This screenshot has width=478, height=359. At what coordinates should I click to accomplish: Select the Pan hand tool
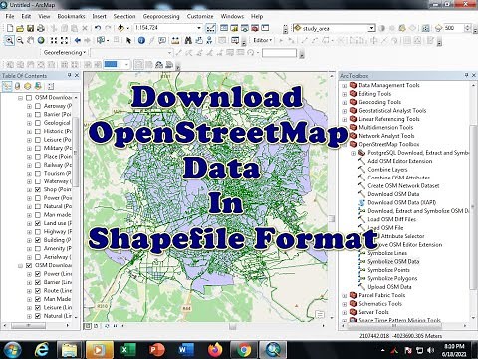tap(30, 41)
